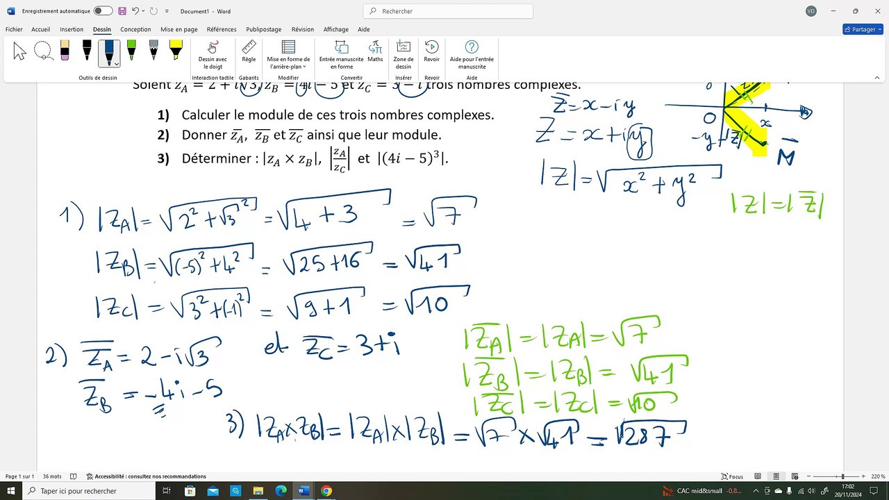Adjust the zoom slider handle

842,476
